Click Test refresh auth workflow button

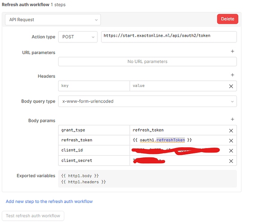coord(33,216)
